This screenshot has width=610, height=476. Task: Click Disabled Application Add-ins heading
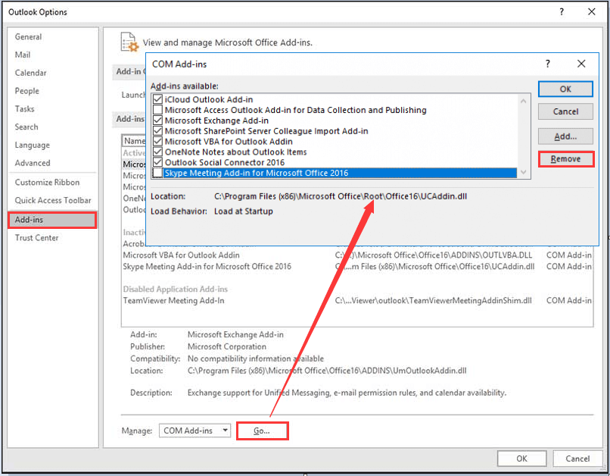[175, 289]
